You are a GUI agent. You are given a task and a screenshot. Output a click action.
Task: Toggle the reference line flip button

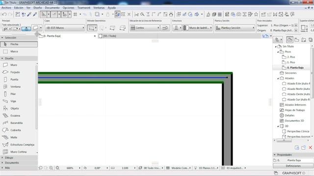[x=165, y=28]
